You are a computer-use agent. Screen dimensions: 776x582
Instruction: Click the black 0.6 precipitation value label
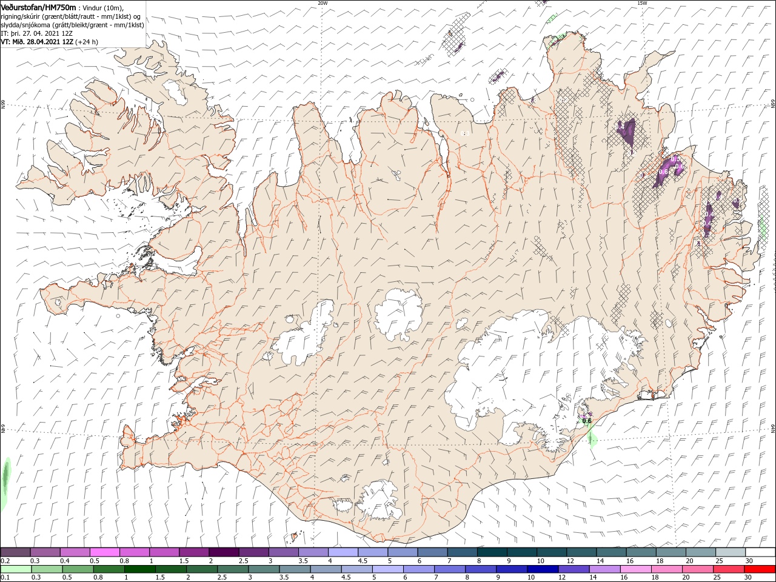(x=586, y=421)
